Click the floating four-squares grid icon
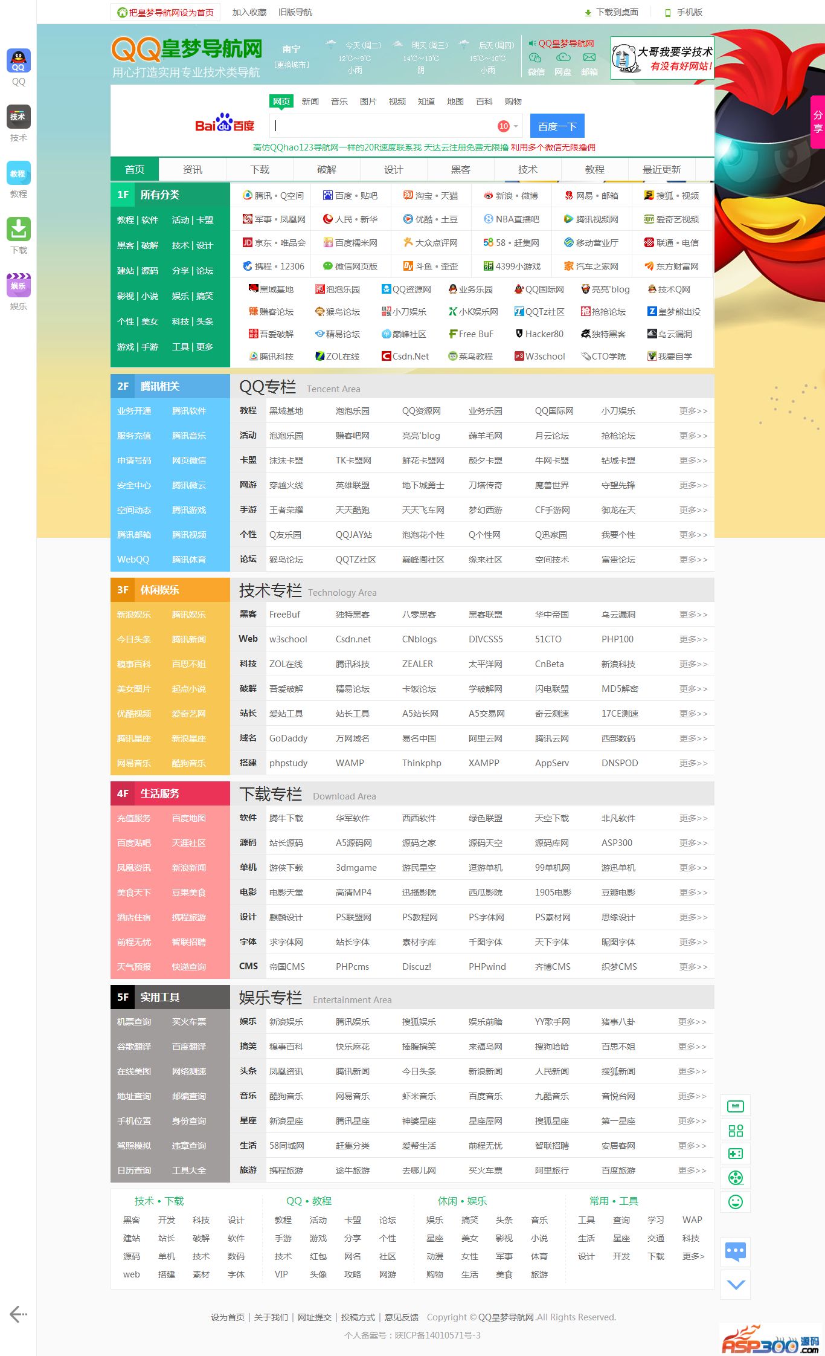Image resolution: width=825 pixels, height=1356 pixels. pos(736,1130)
